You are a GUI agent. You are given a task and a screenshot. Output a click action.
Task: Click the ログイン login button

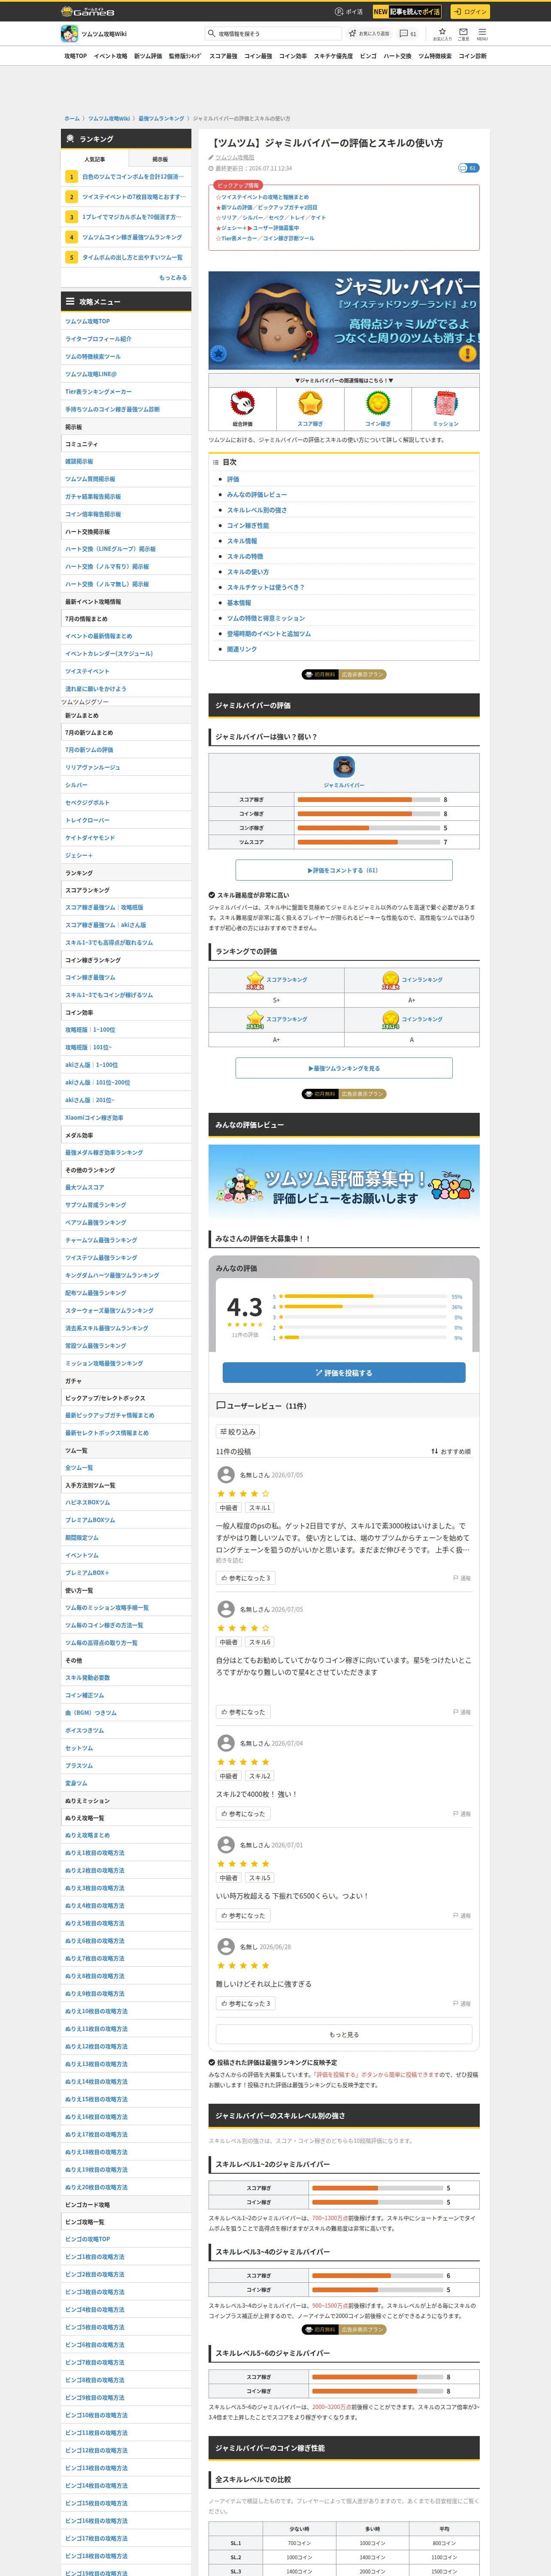pyautogui.click(x=470, y=12)
